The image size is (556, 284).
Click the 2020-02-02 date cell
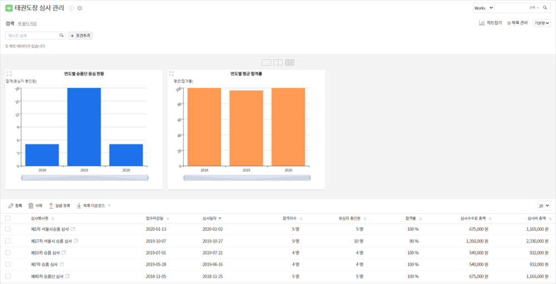[x=212, y=229]
